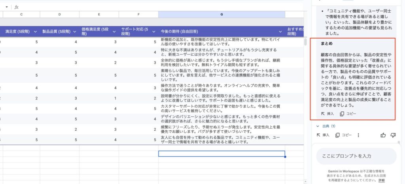Open filter dropdown for 製品品質 column
This screenshot has width=405, height=184.
pos(75,32)
